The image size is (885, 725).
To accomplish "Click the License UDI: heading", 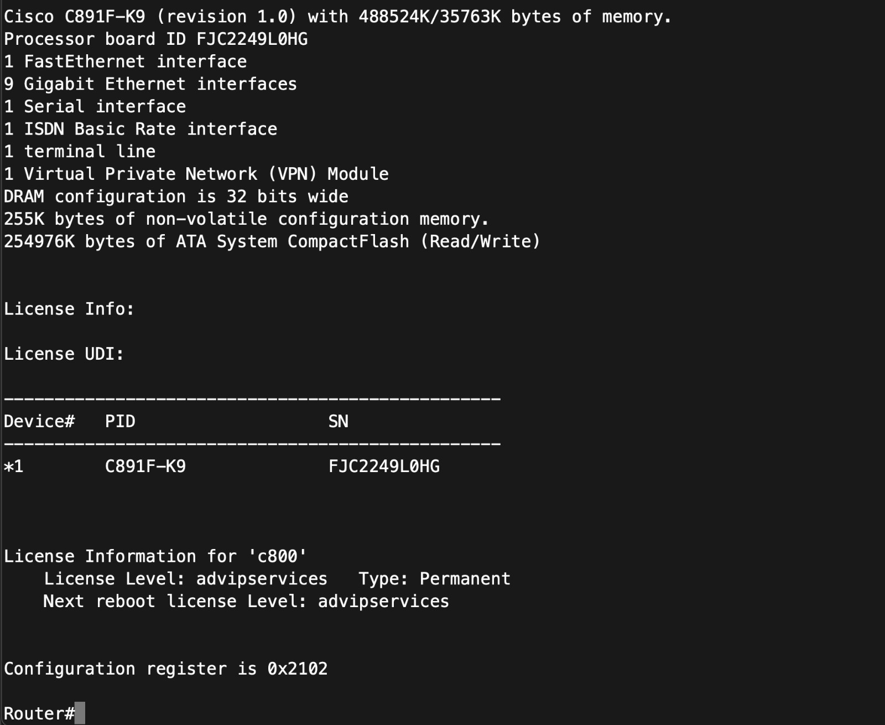I will point(64,354).
